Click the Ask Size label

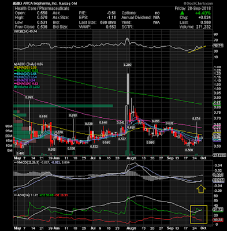61,18
